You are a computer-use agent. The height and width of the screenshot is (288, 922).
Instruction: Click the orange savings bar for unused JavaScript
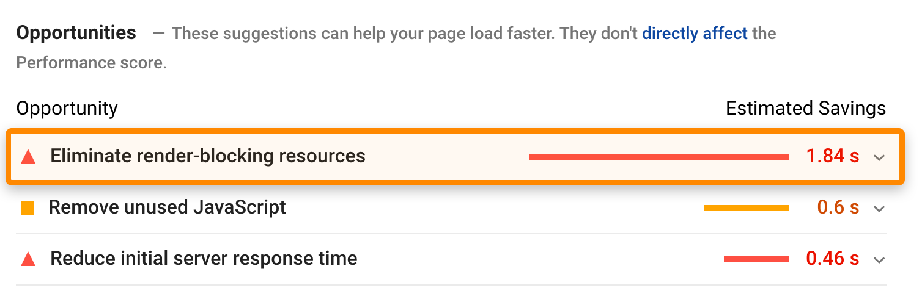click(x=746, y=209)
